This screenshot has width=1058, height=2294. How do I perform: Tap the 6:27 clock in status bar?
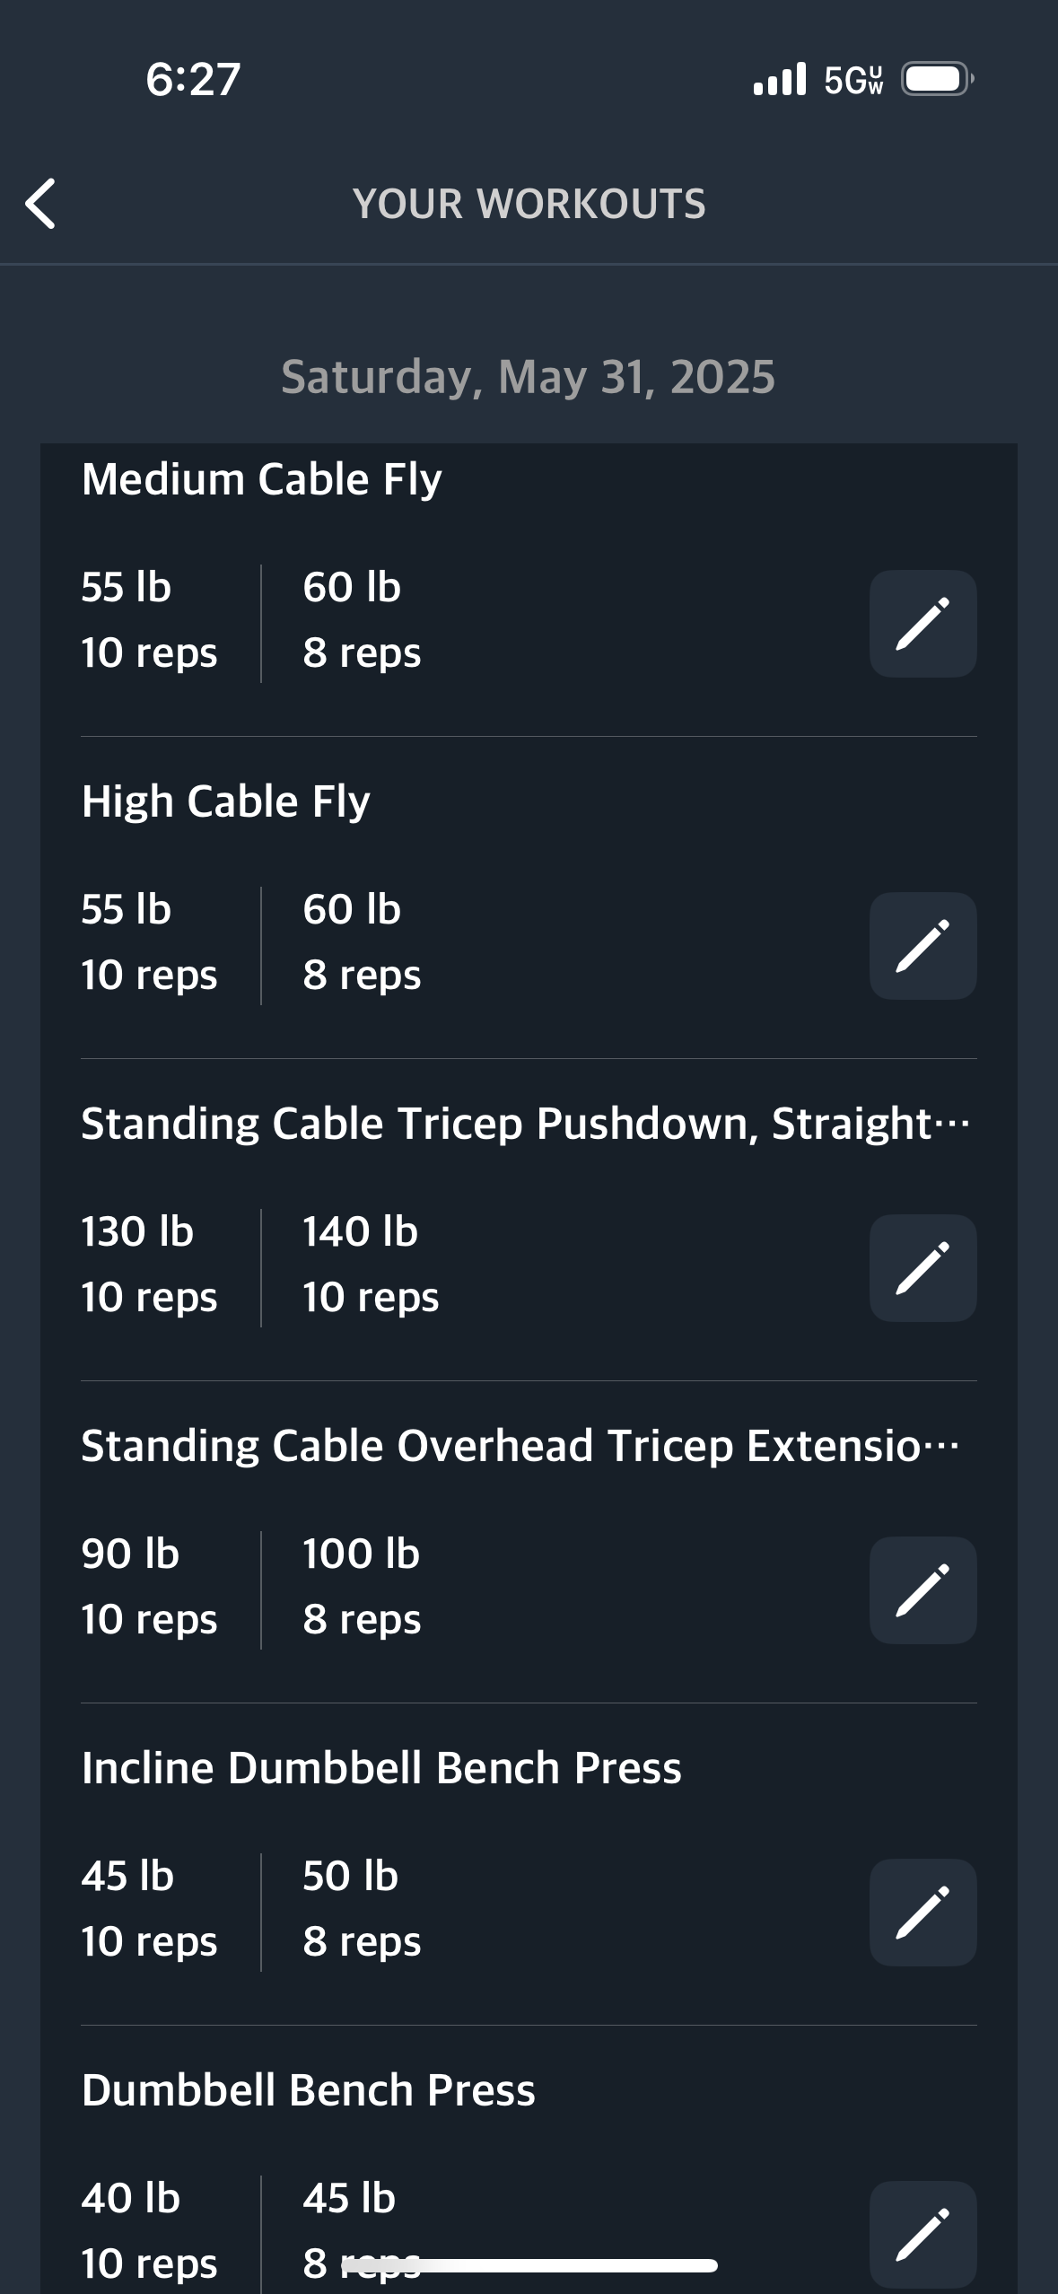[193, 79]
